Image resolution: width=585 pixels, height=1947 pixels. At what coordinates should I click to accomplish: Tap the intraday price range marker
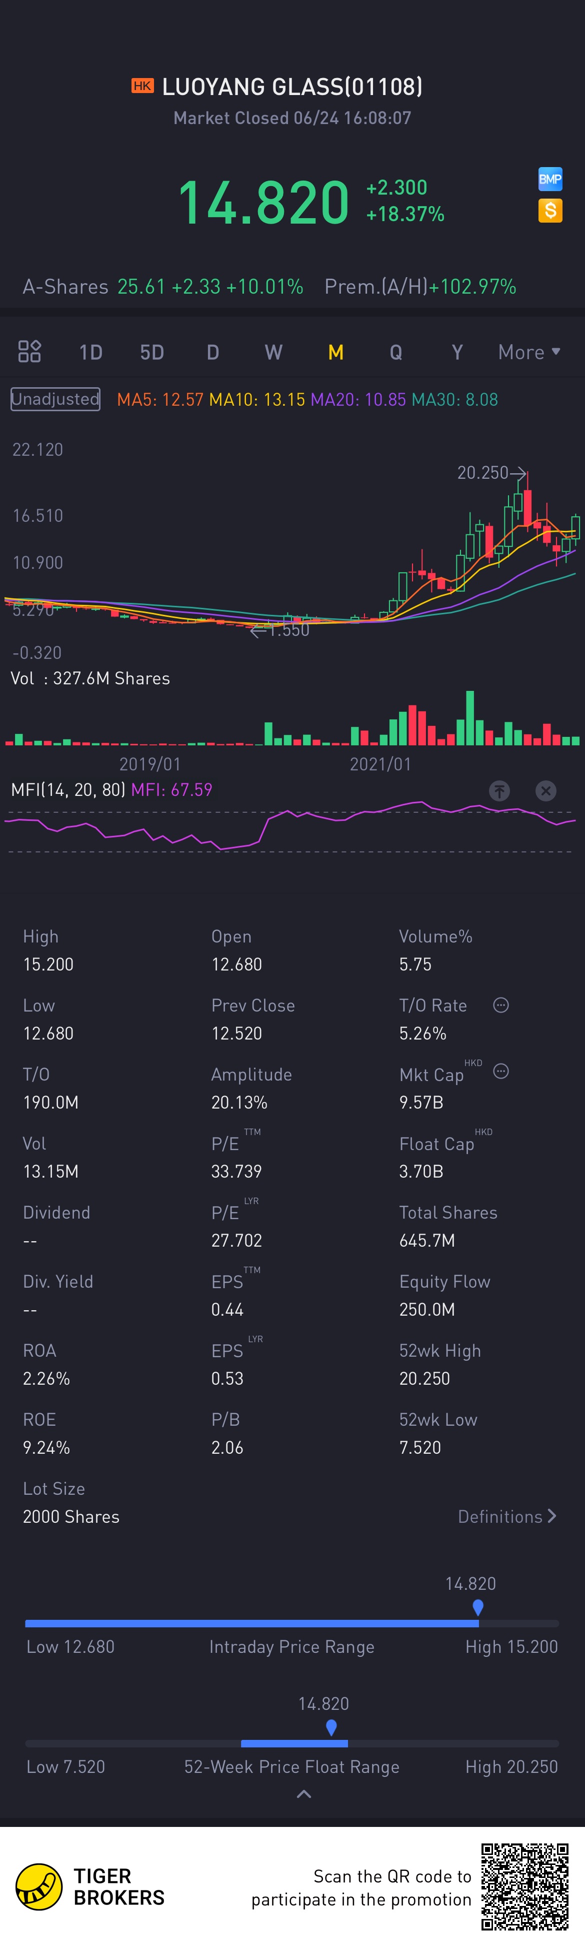point(477,1607)
